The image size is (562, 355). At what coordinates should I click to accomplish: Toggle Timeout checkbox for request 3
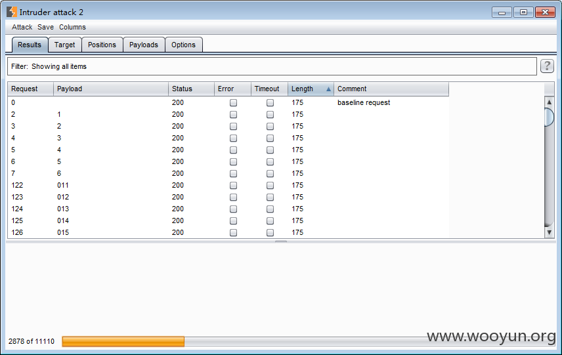click(x=270, y=127)
